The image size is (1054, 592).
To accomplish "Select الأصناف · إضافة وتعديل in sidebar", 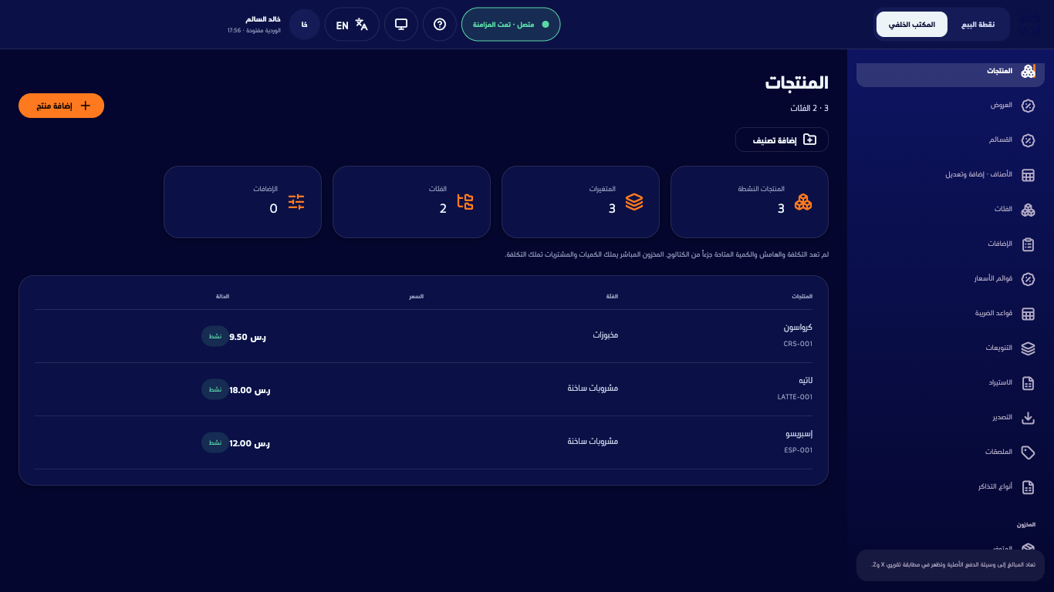I will (x=951, y=175).
